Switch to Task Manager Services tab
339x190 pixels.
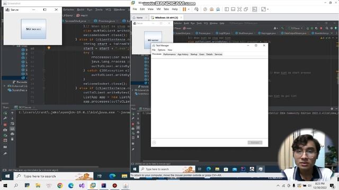[218, 54]
